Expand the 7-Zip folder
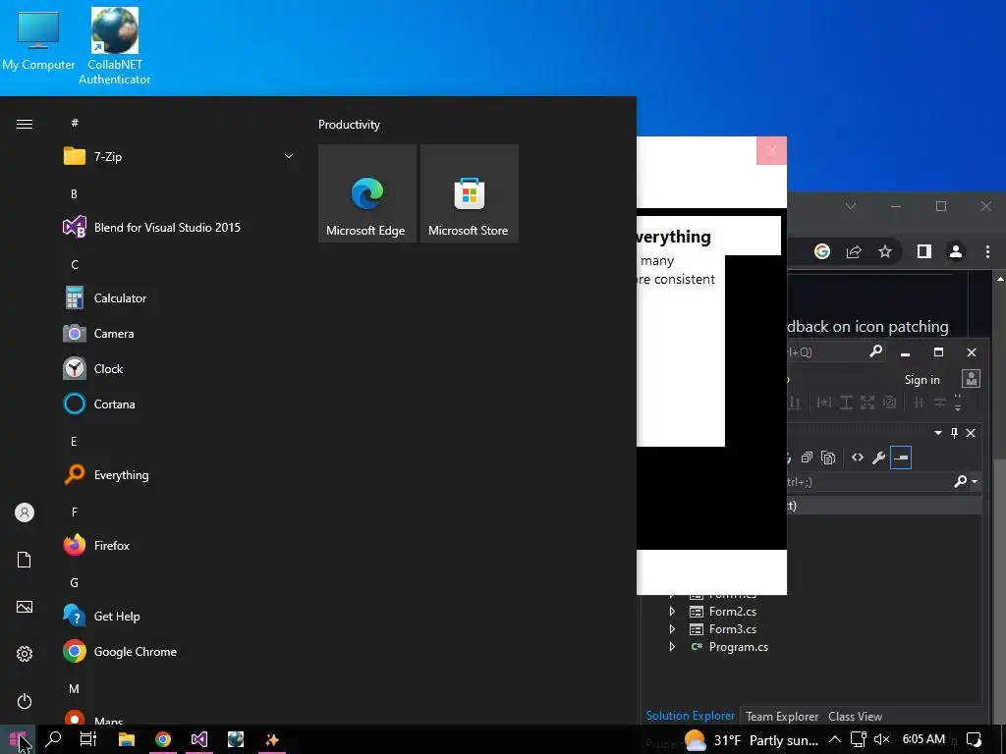This screenshot has height=754, width=1006. [289, 156]
